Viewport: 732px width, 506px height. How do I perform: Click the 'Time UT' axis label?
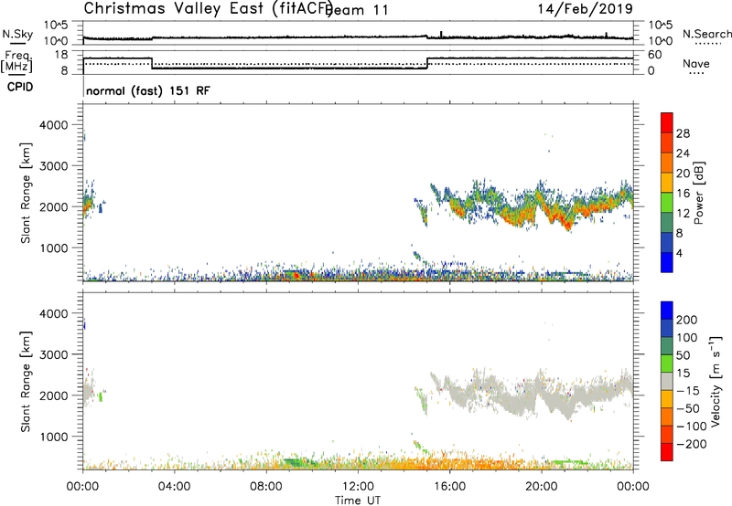click(x=358, y=501)
